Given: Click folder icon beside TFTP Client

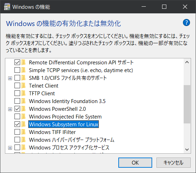Looking at the screenshot, I should pos(23,93).
